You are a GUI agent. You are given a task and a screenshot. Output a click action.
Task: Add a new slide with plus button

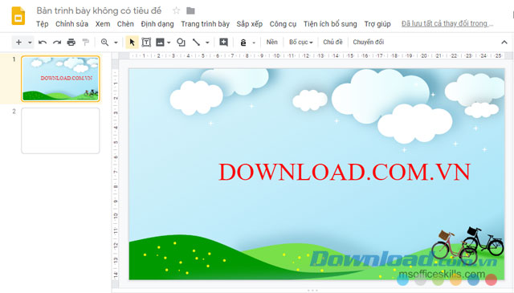(x=18, y=42)
